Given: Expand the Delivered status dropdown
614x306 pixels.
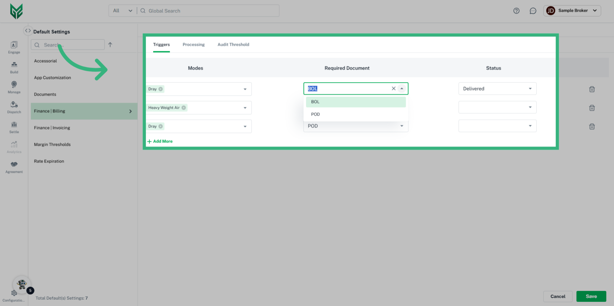Looking at the screenshot, I should (530, 89).
